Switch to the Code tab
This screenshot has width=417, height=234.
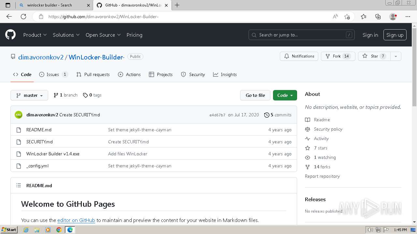[x=22, y=74]
